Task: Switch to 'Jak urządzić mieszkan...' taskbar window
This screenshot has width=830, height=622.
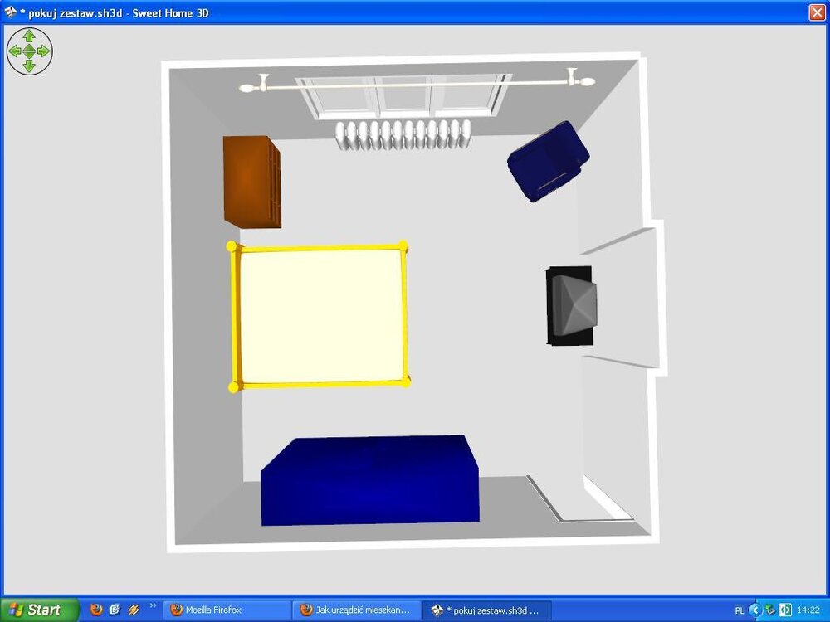Action: coord(357,610)
